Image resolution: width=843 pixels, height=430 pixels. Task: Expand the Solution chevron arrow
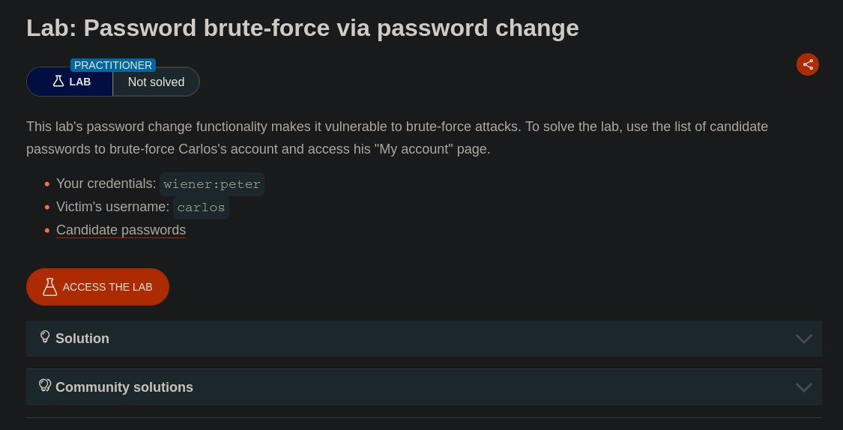pyautogui.click(x=803, y=339)
